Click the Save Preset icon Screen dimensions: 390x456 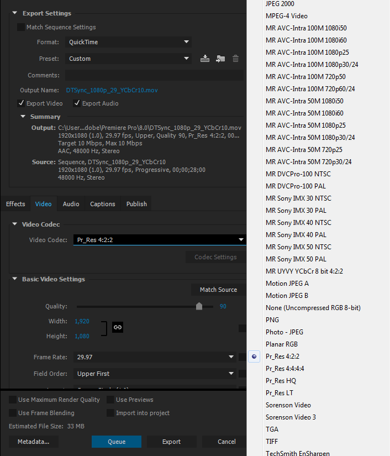pos(205,59)
